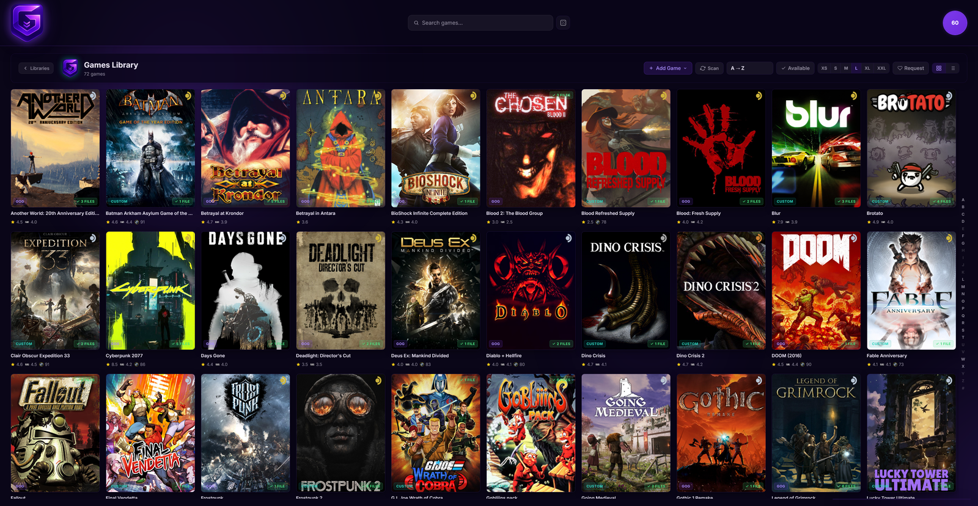Select the XXL cover size option
This screenshot has height=506, width=978.
pos(881,68)
